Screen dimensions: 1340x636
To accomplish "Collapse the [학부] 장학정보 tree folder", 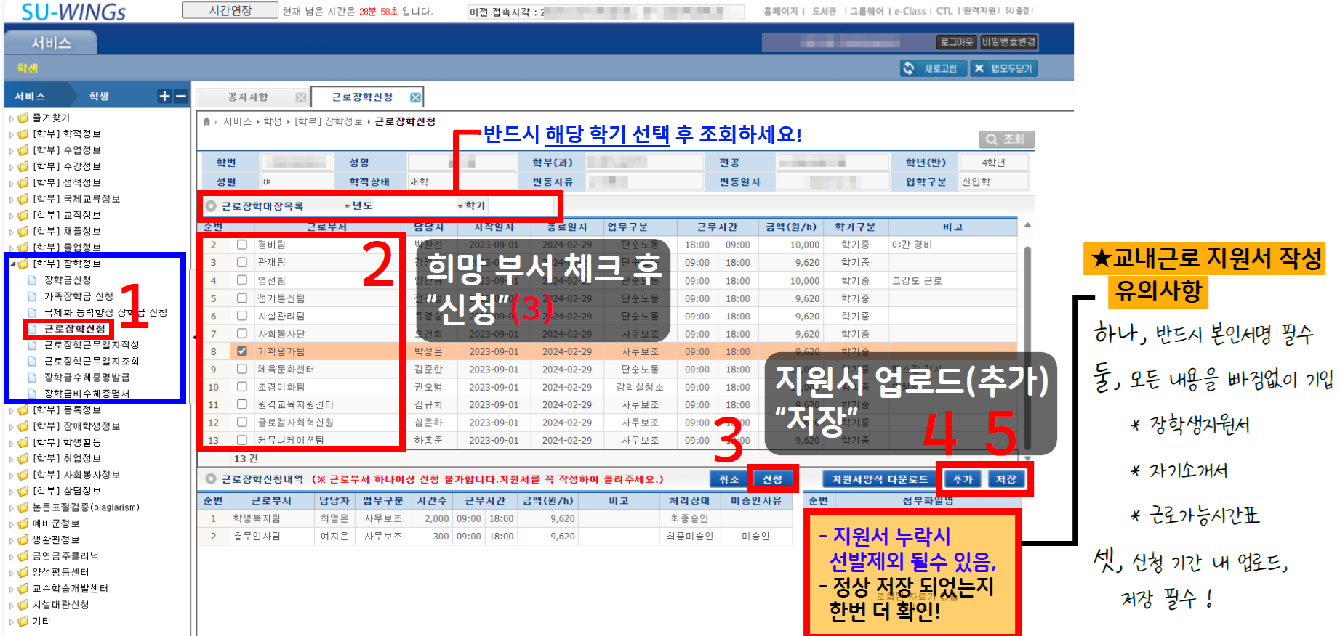I will coord(12,264).
